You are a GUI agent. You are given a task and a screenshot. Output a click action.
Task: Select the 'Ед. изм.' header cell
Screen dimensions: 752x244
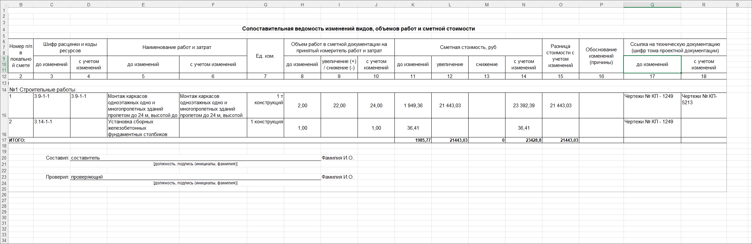tap(265, 56)
